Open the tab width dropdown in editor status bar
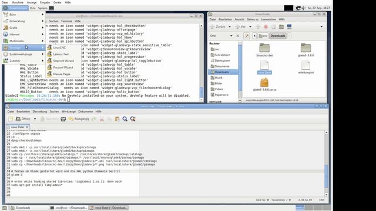 [x=281, y=200]
